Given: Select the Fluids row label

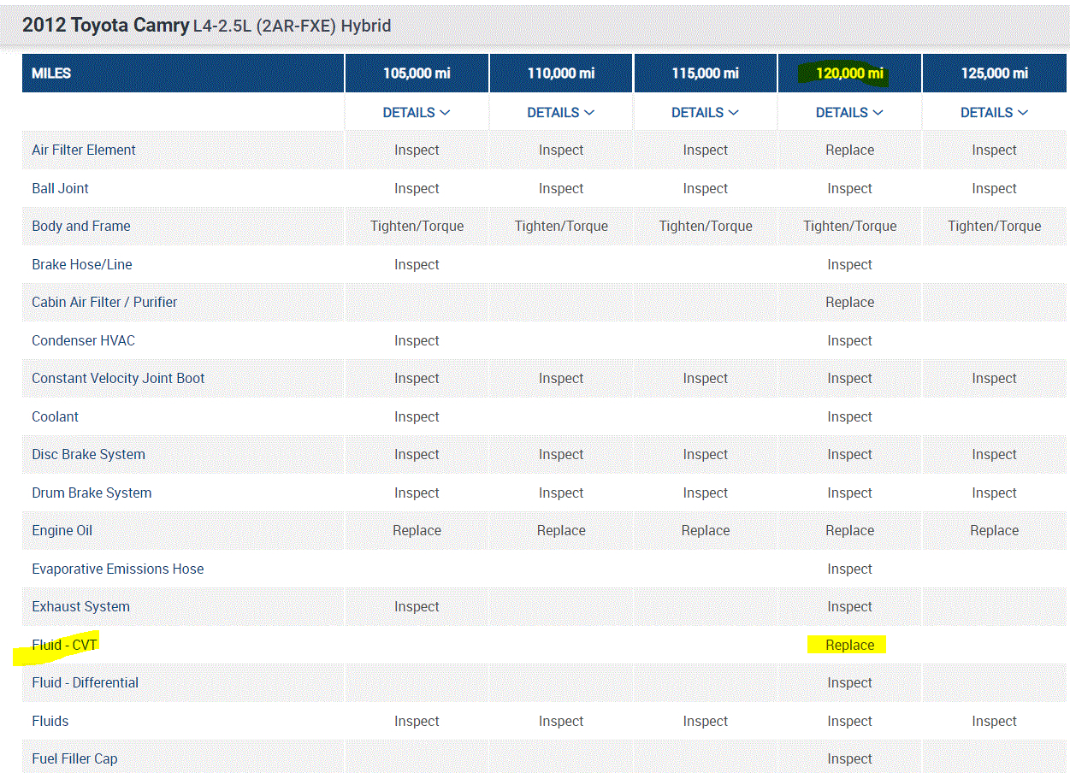Looking at the screenshot, I should (50, 721).
